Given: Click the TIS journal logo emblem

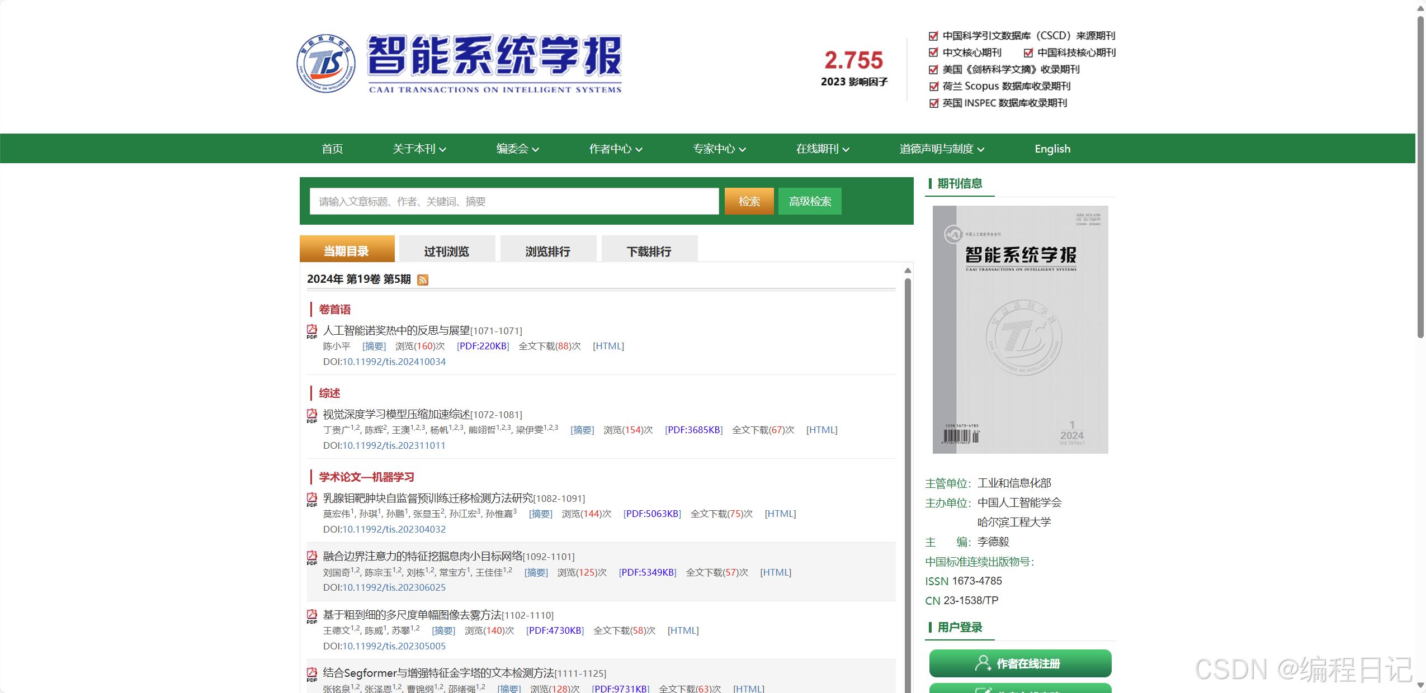Looking at the screenshot, I should pos(326,63).
